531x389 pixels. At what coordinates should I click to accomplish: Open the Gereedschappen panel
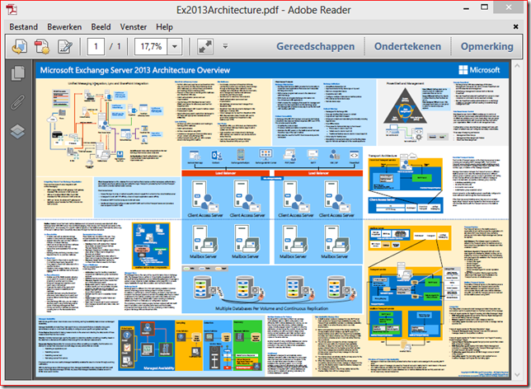pyautogui.click(x=315, y=46)
